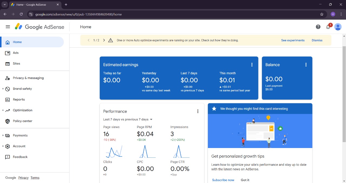346x183 pixels.
Task: Click the Balance $0.00 amount
Action: pos(274,79)
